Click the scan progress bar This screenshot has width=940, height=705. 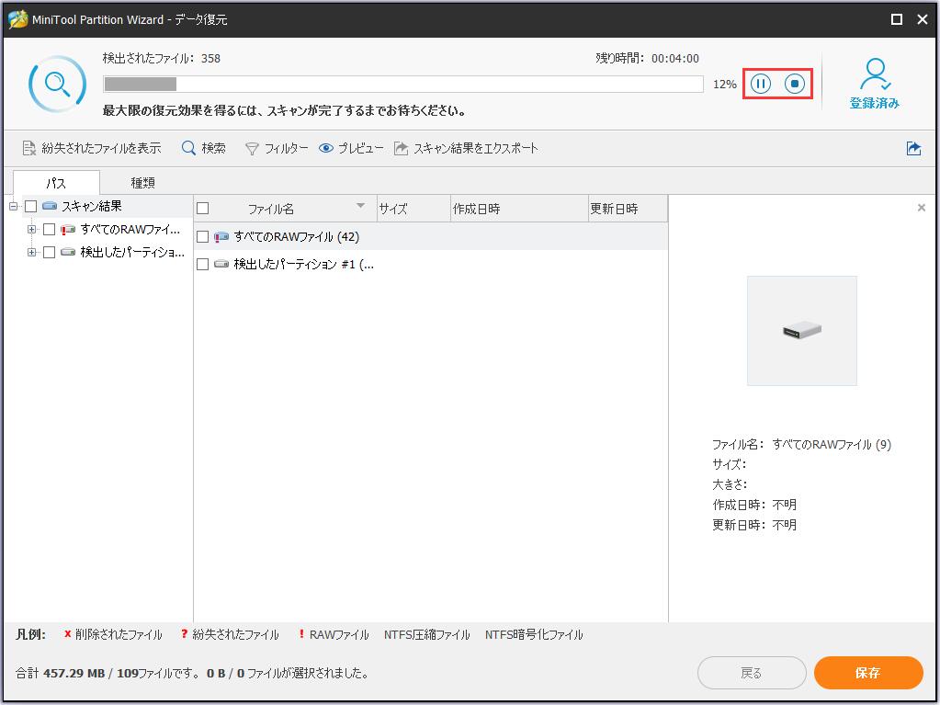(403, 84)
